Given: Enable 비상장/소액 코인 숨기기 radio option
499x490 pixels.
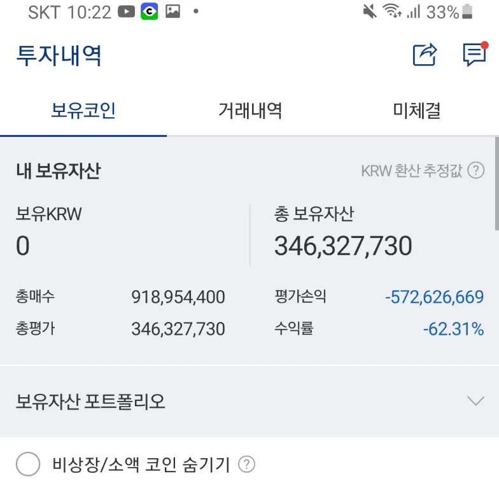Looking at the screenshot, I should (x=28, y=465).
